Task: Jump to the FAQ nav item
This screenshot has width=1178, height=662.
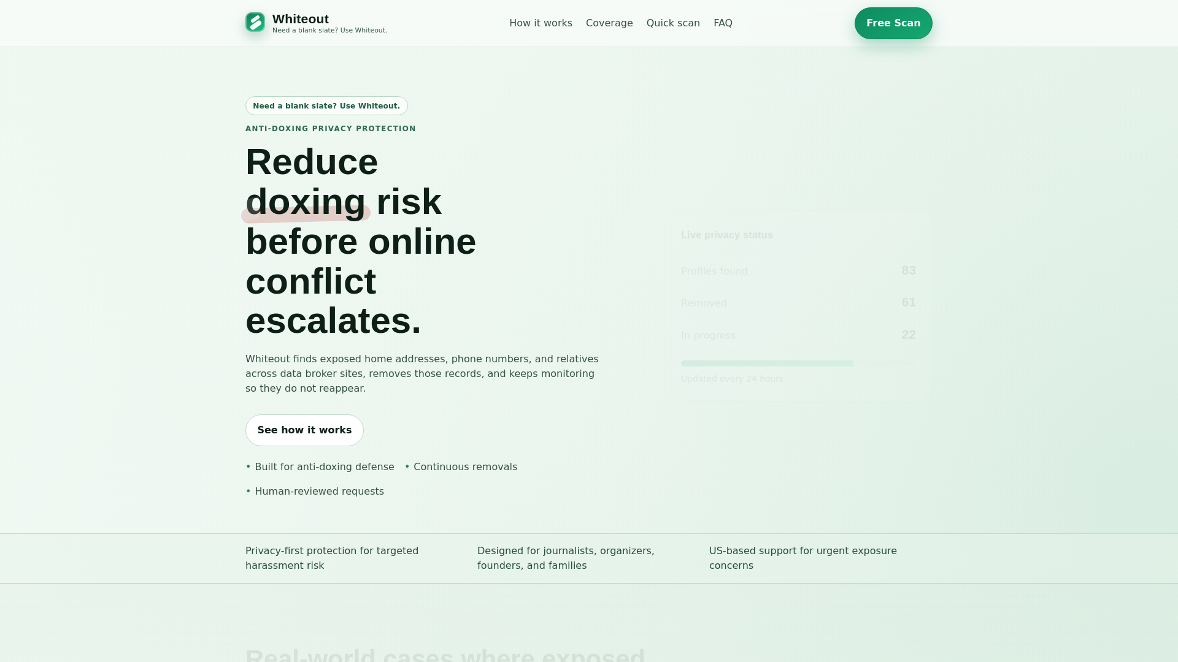Action: point(723,23)
